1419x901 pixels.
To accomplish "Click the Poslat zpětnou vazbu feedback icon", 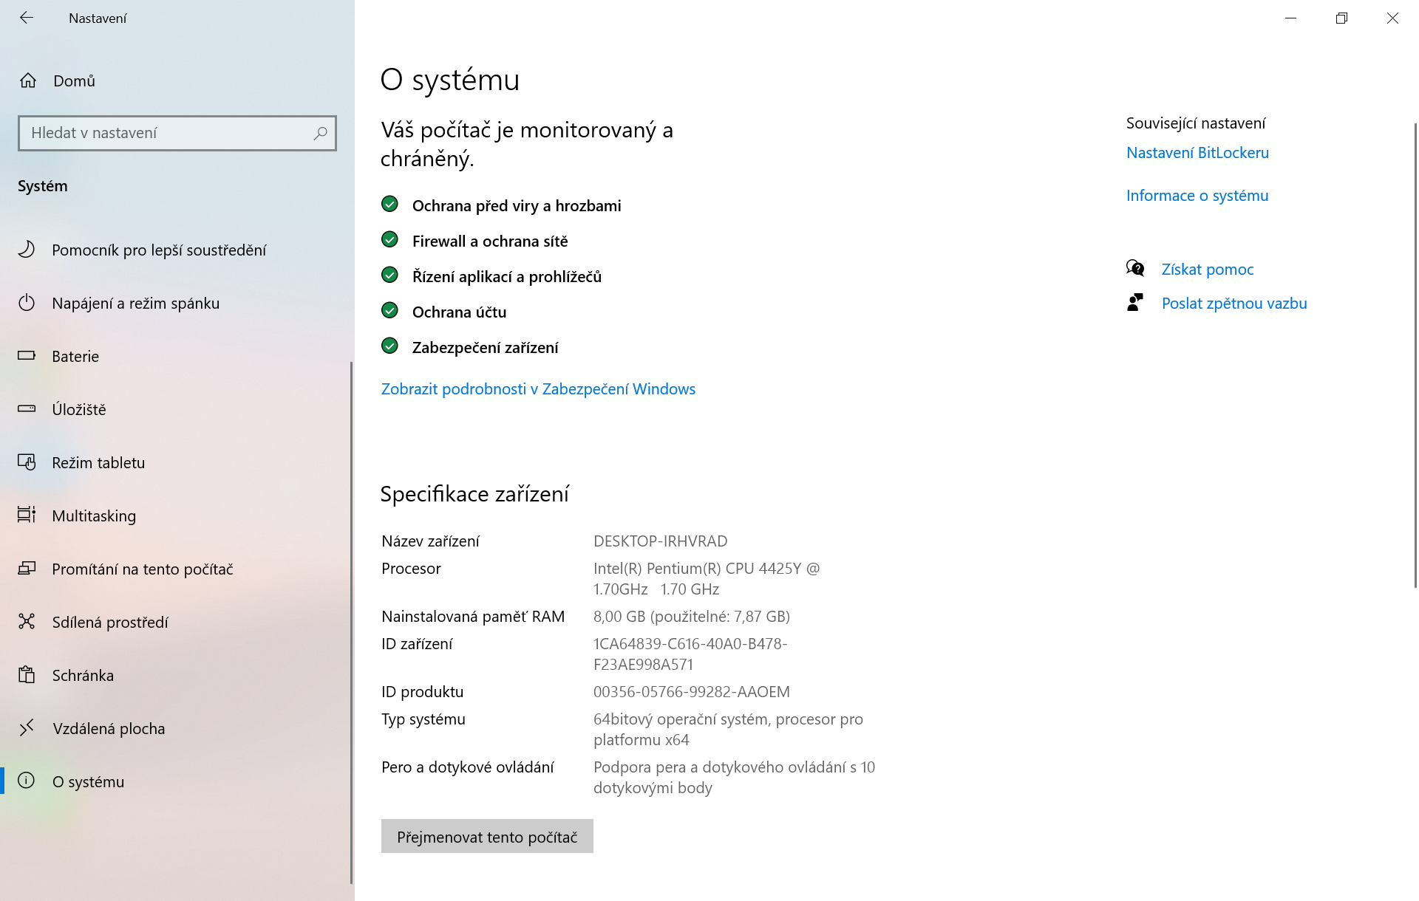I will [1135, 302].
